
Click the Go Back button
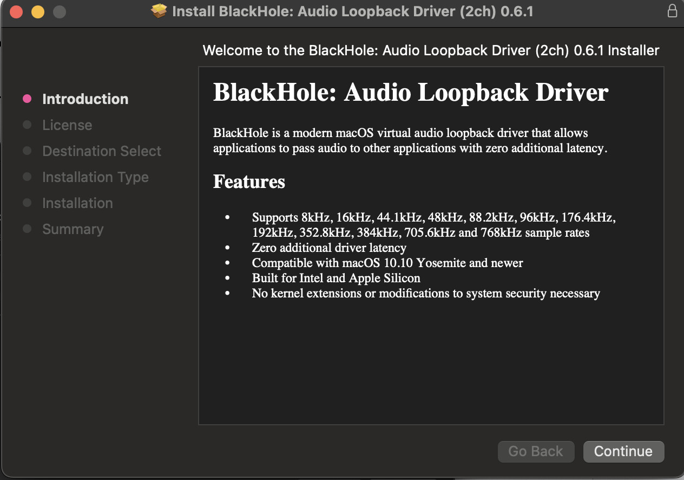click(x=536, y=451)
